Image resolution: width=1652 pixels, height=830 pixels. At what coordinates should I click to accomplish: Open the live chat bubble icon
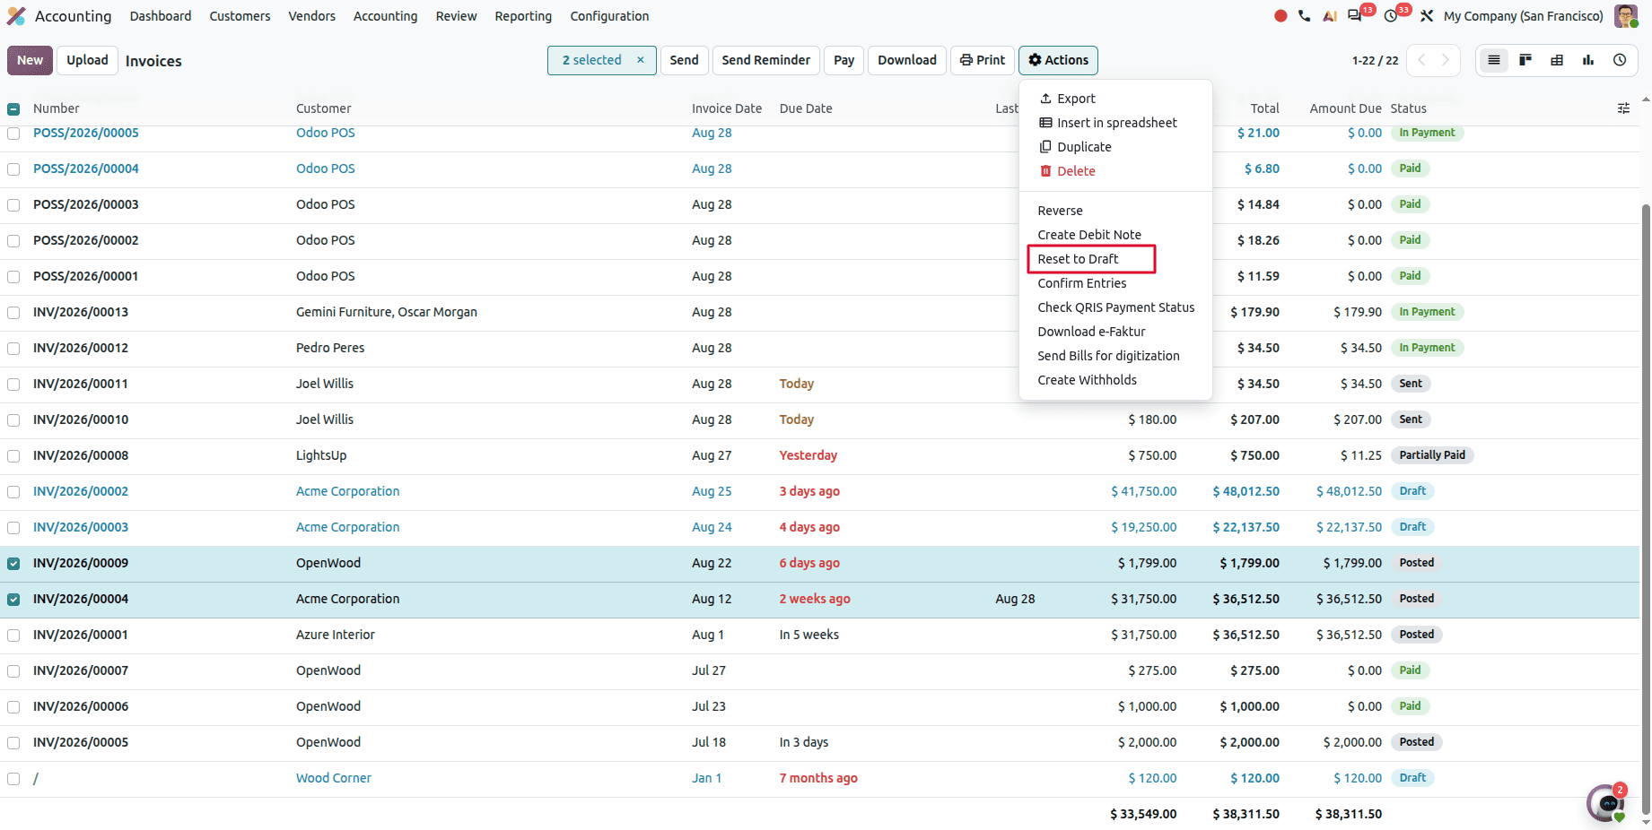[x=1606, y=803]
